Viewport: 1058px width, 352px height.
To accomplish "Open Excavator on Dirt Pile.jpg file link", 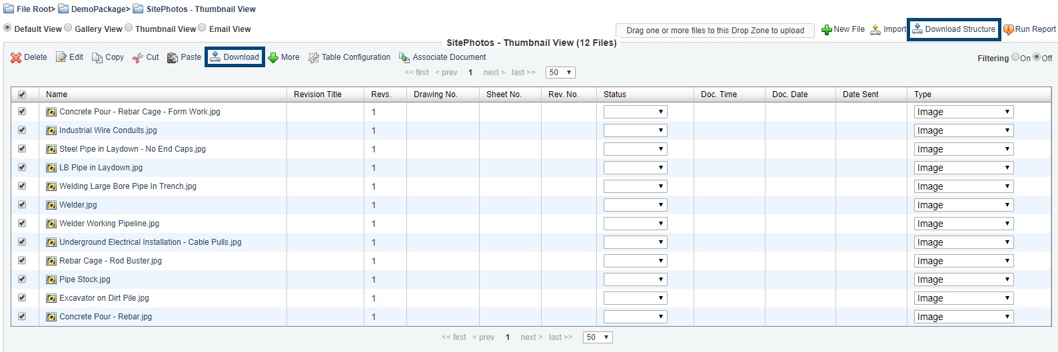I will click(104, 298).
